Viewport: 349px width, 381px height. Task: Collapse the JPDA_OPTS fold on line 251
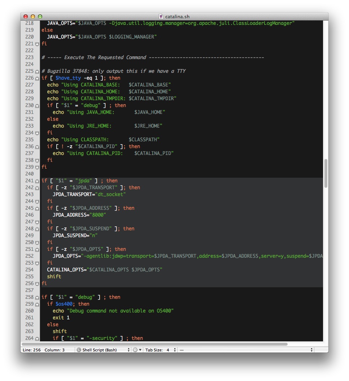coord(37,250)
